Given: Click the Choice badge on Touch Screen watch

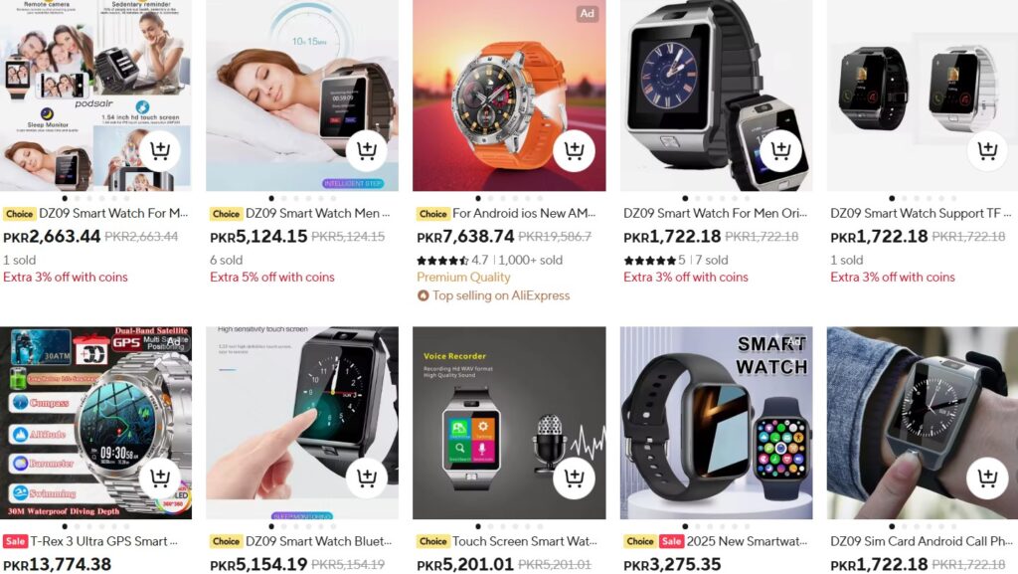Looking at the screenshot, I should point(433,541).
